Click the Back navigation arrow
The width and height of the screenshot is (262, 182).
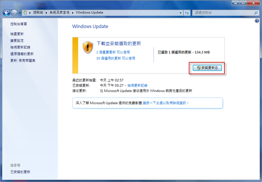coord(7,13)
